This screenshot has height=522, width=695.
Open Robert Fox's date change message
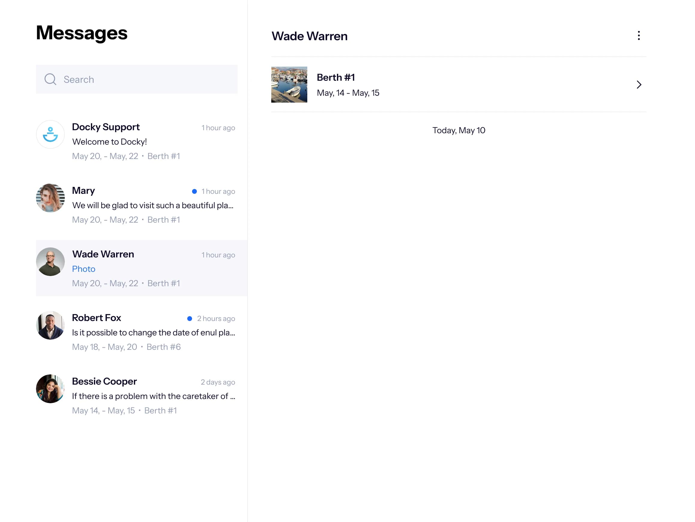pyautogui.click(x=153, y=333)
